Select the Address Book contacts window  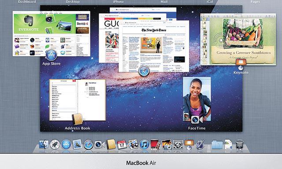78,100
